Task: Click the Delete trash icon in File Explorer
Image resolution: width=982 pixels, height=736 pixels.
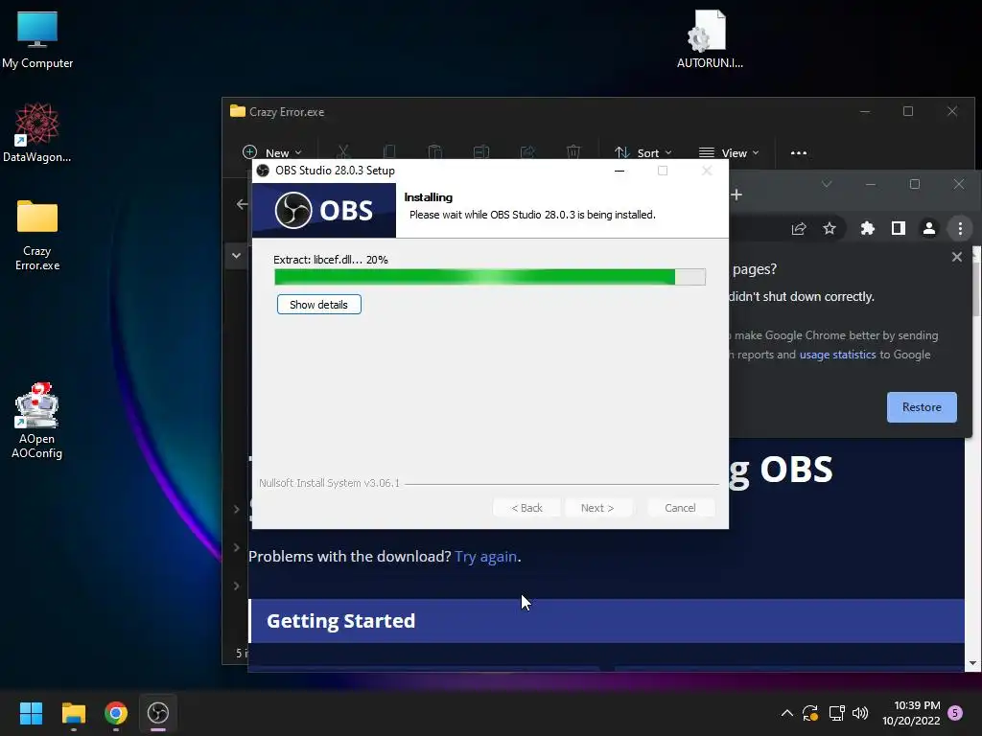Action: [573, 152]
